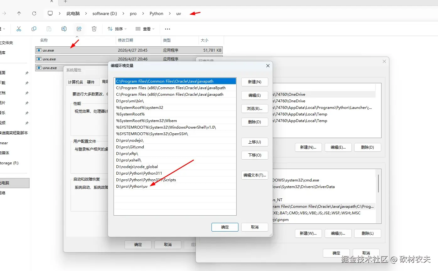The height and width of the screenshot is (271, 438).
Task: Switch to 计算机名 tab in 系统属性
Action: (76, 82)
